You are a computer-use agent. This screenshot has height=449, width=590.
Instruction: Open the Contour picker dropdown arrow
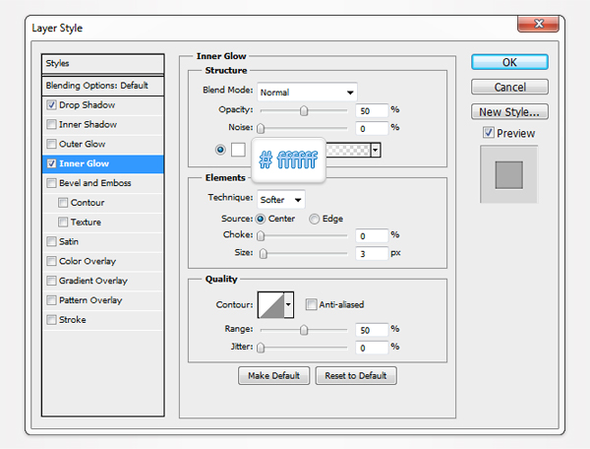288,305
